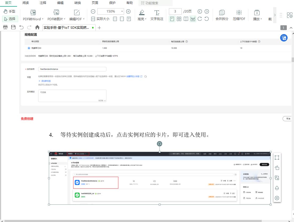The image size is (294, 222).
Task: Toggle continuous scrolling view
Action: 193,19
